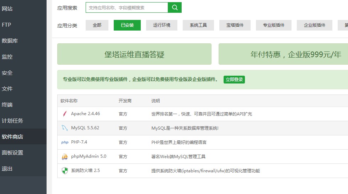The image size is (348, 194).
Task: Click 退出 to log out
Action: pos(7,169)
